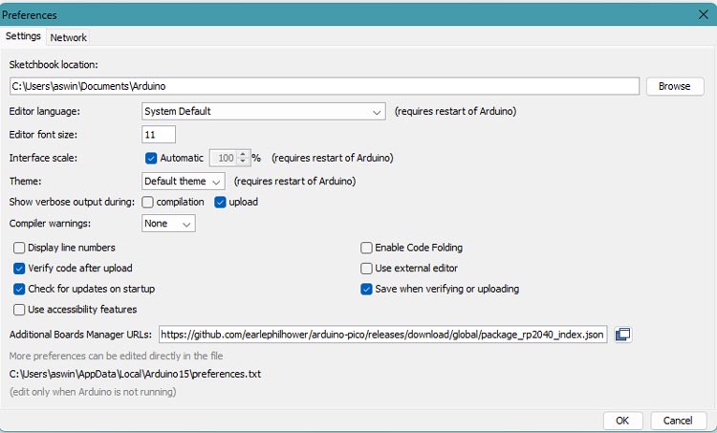Click the preferences.txt file path
Viewport: 717px width, 433px height.
135,374
